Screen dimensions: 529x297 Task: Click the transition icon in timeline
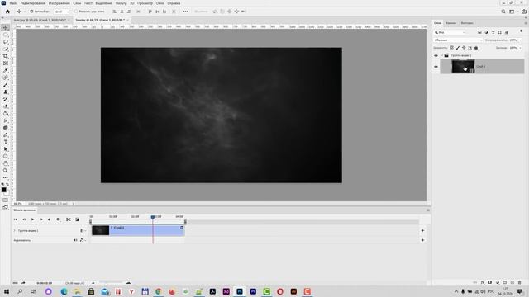[77, 219]
